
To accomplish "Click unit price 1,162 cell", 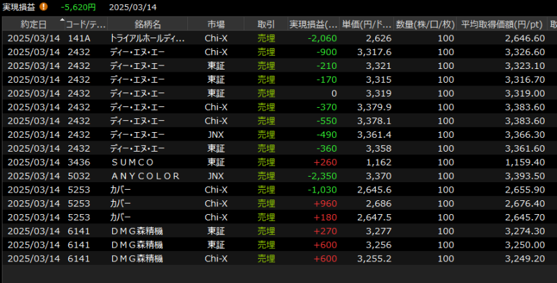I will tap(379, 163).
